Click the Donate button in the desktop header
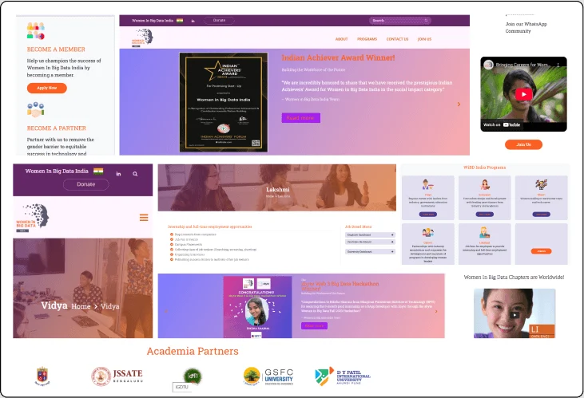Viewport: 584px width, 398px height. coord(219,21)
